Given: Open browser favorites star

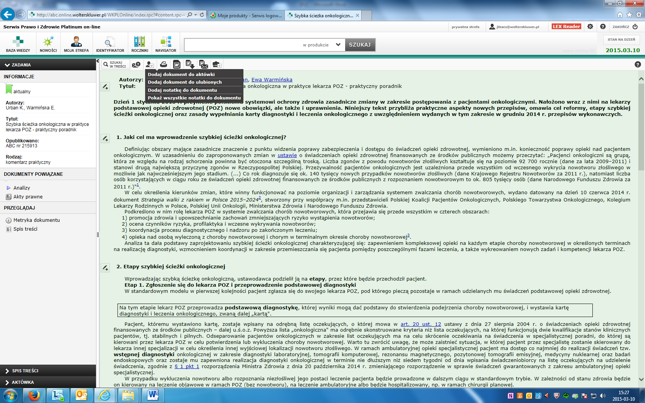Looking at the screenshot, I should [629, 15].
